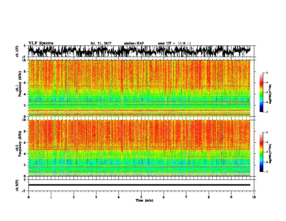Screen dimensions: 286x221
Task: Click the ch.2 frequency tick "10" kHz
Action: pyautogui.click(x=25, y=120)
